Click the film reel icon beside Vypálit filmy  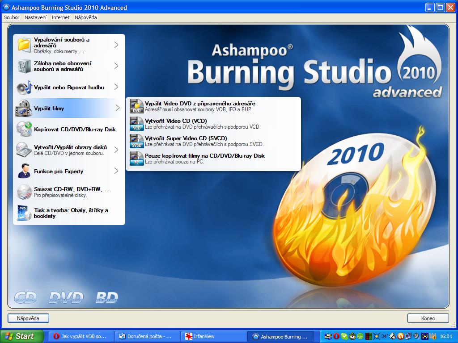coord(24,108)
